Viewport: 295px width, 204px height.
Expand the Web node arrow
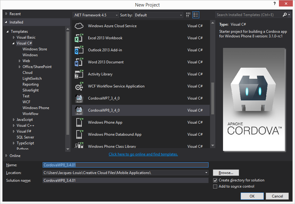point(19,61)
